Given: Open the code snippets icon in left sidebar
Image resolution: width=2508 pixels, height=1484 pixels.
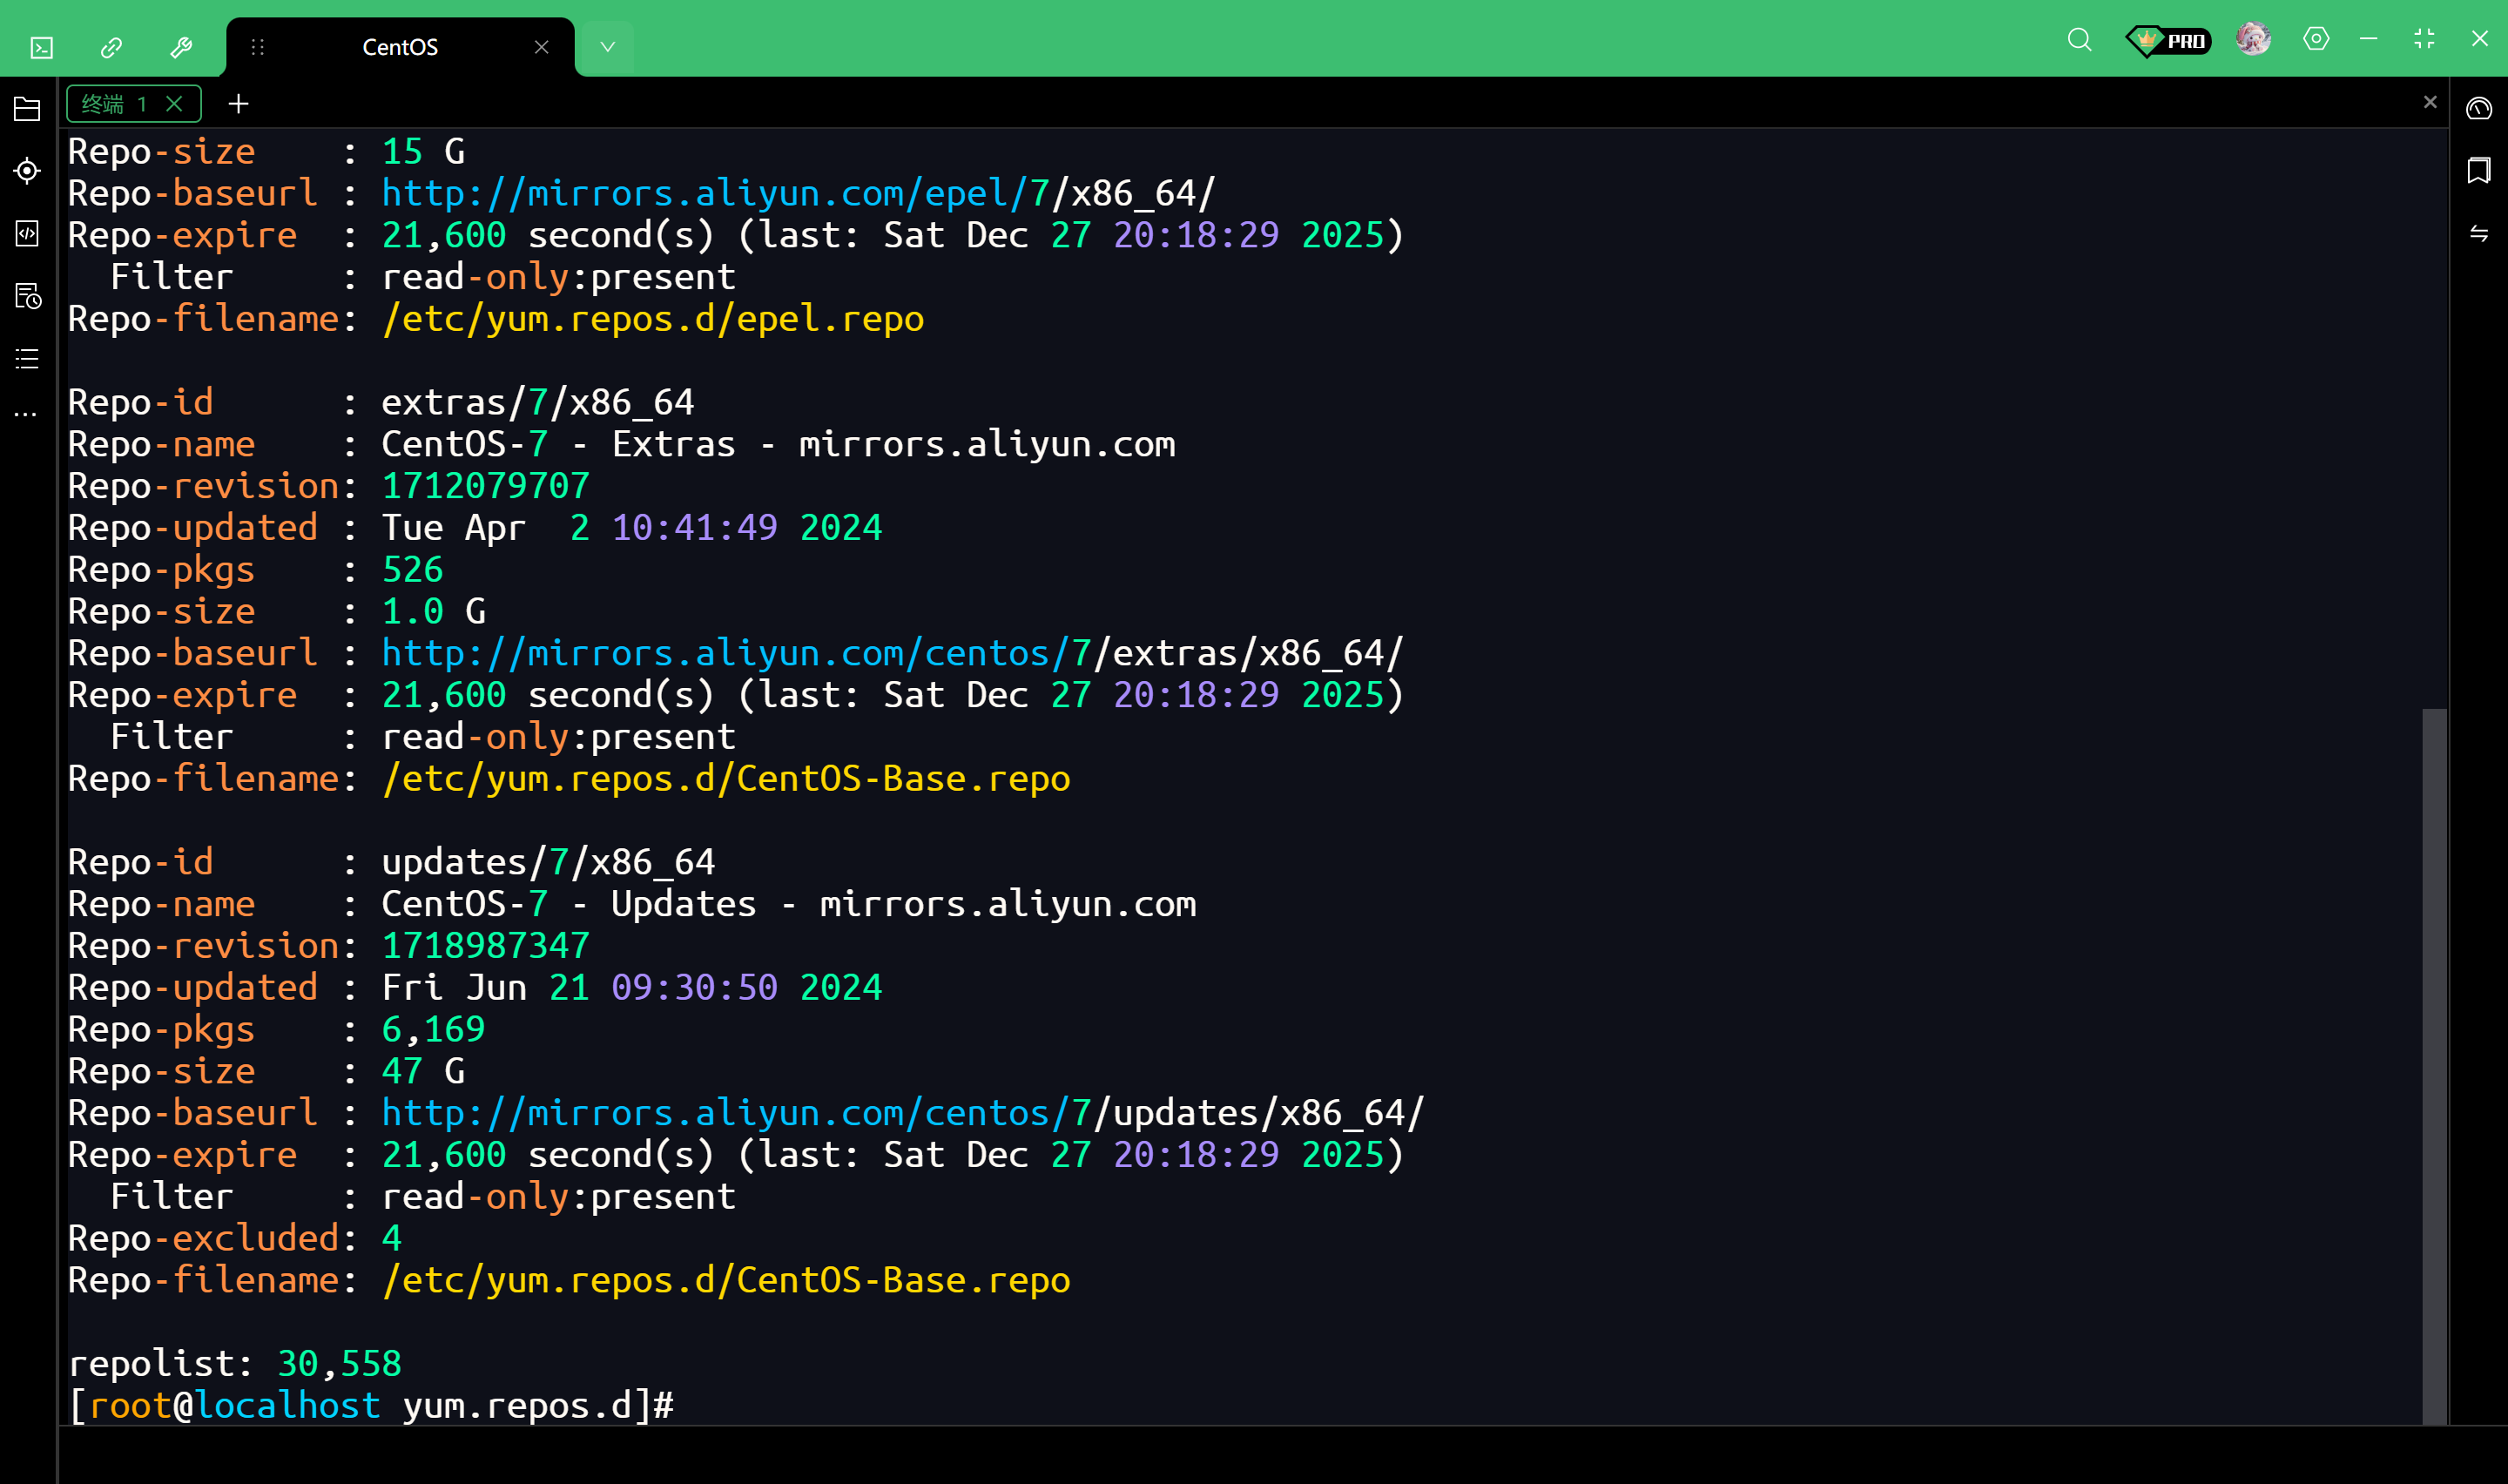Looking at the screenshot, I should (x=27, y=234).
